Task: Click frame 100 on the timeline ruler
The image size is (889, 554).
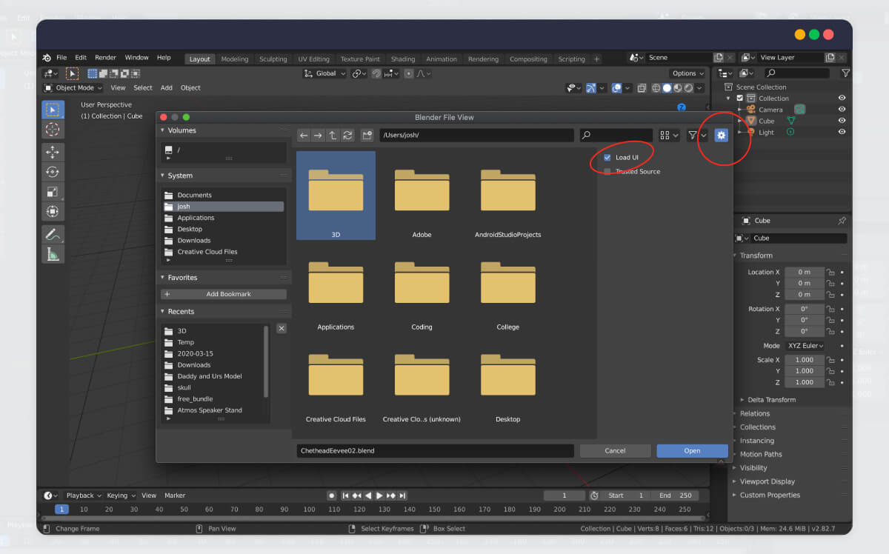Action: point(310,510)
